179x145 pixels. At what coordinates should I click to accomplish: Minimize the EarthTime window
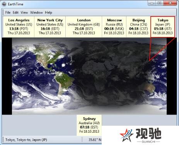152,3
